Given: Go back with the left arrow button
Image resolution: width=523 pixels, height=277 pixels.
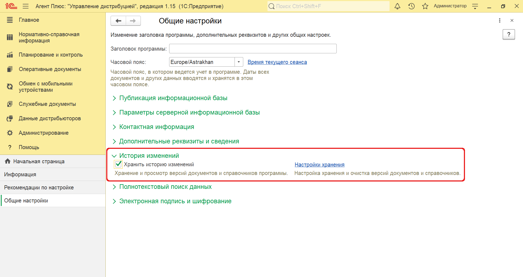Looking at the screenshot, I should click(118, 21).
